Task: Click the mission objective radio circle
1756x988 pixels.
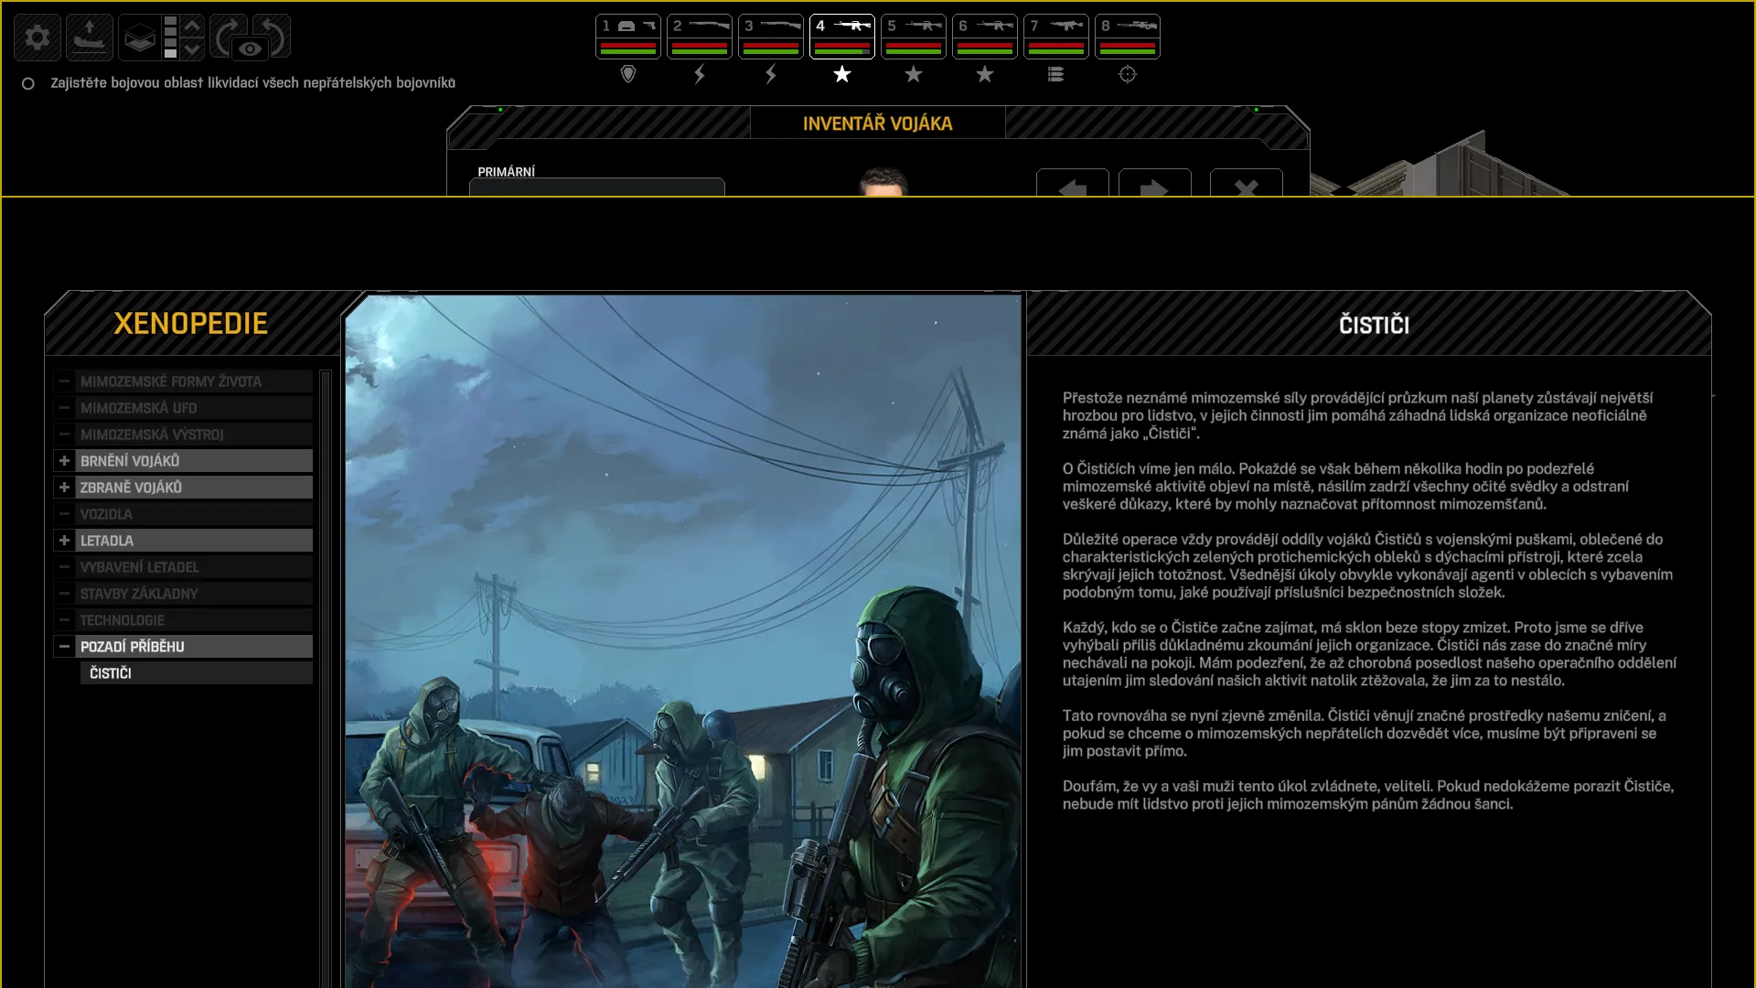Action: [28, 83]
